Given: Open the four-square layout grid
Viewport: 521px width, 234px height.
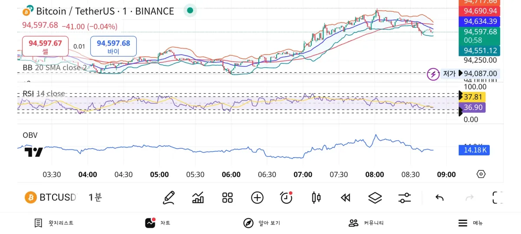Looking at the screenshot, I should pyautogui.click(x=228, y=198).
